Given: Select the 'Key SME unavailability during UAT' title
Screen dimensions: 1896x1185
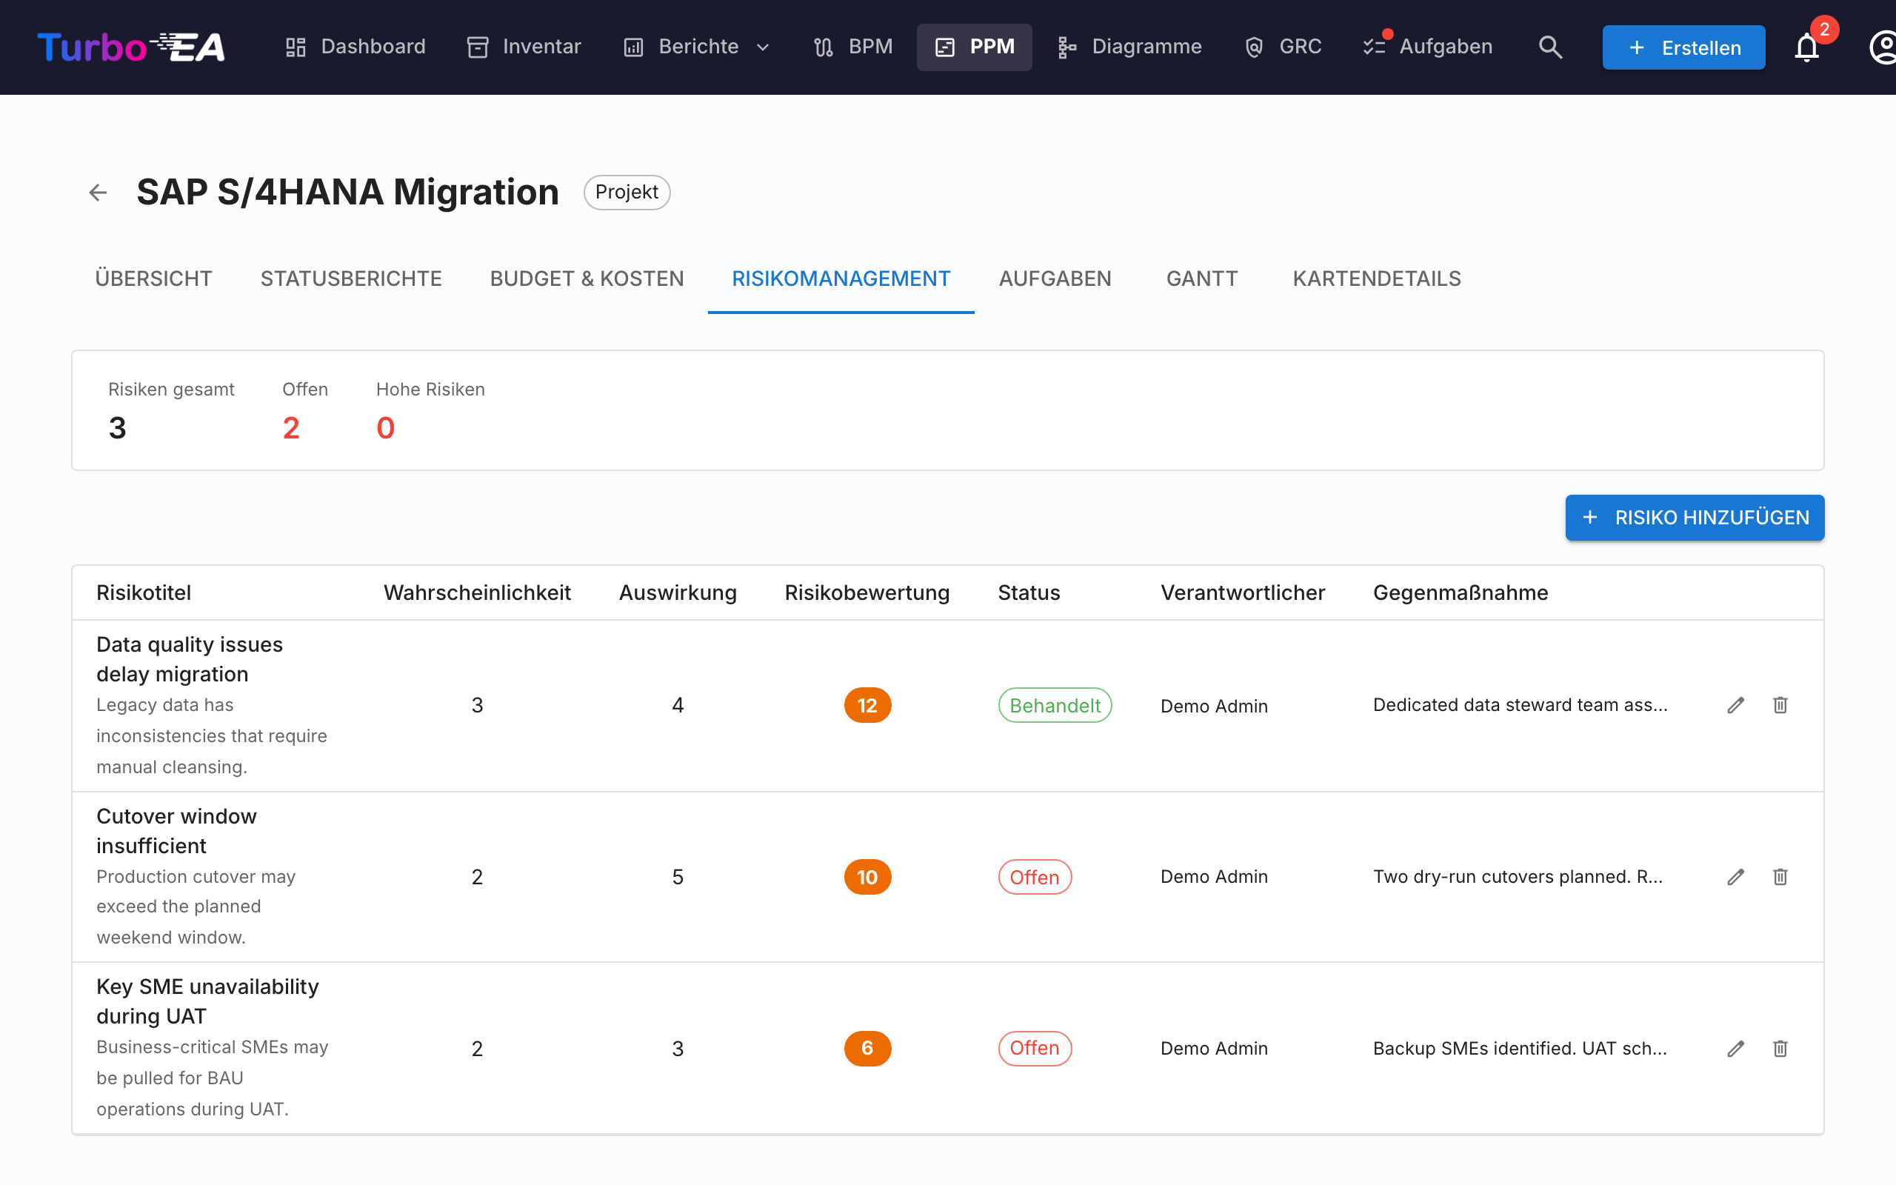Looking at the screenshot, I should pos(207,1001).
